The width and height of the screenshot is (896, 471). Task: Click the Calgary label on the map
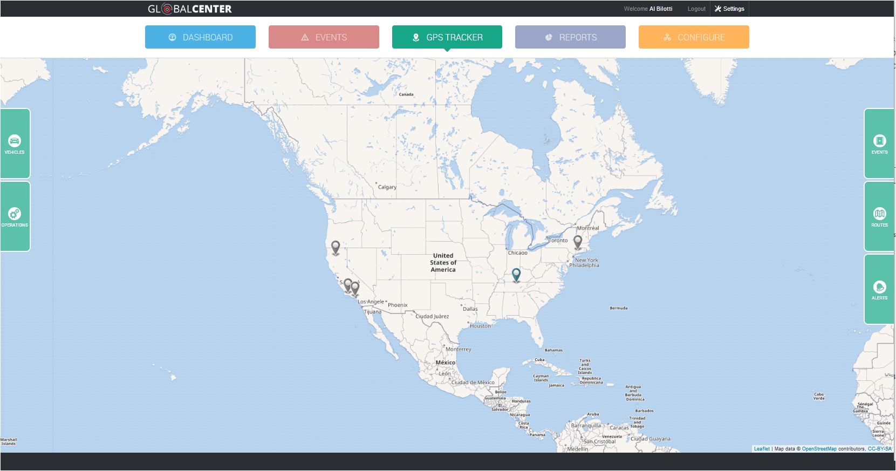coord(387,187)
